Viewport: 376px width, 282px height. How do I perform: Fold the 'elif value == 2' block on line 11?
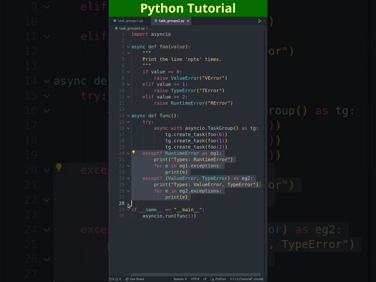[x=128, y=97]
